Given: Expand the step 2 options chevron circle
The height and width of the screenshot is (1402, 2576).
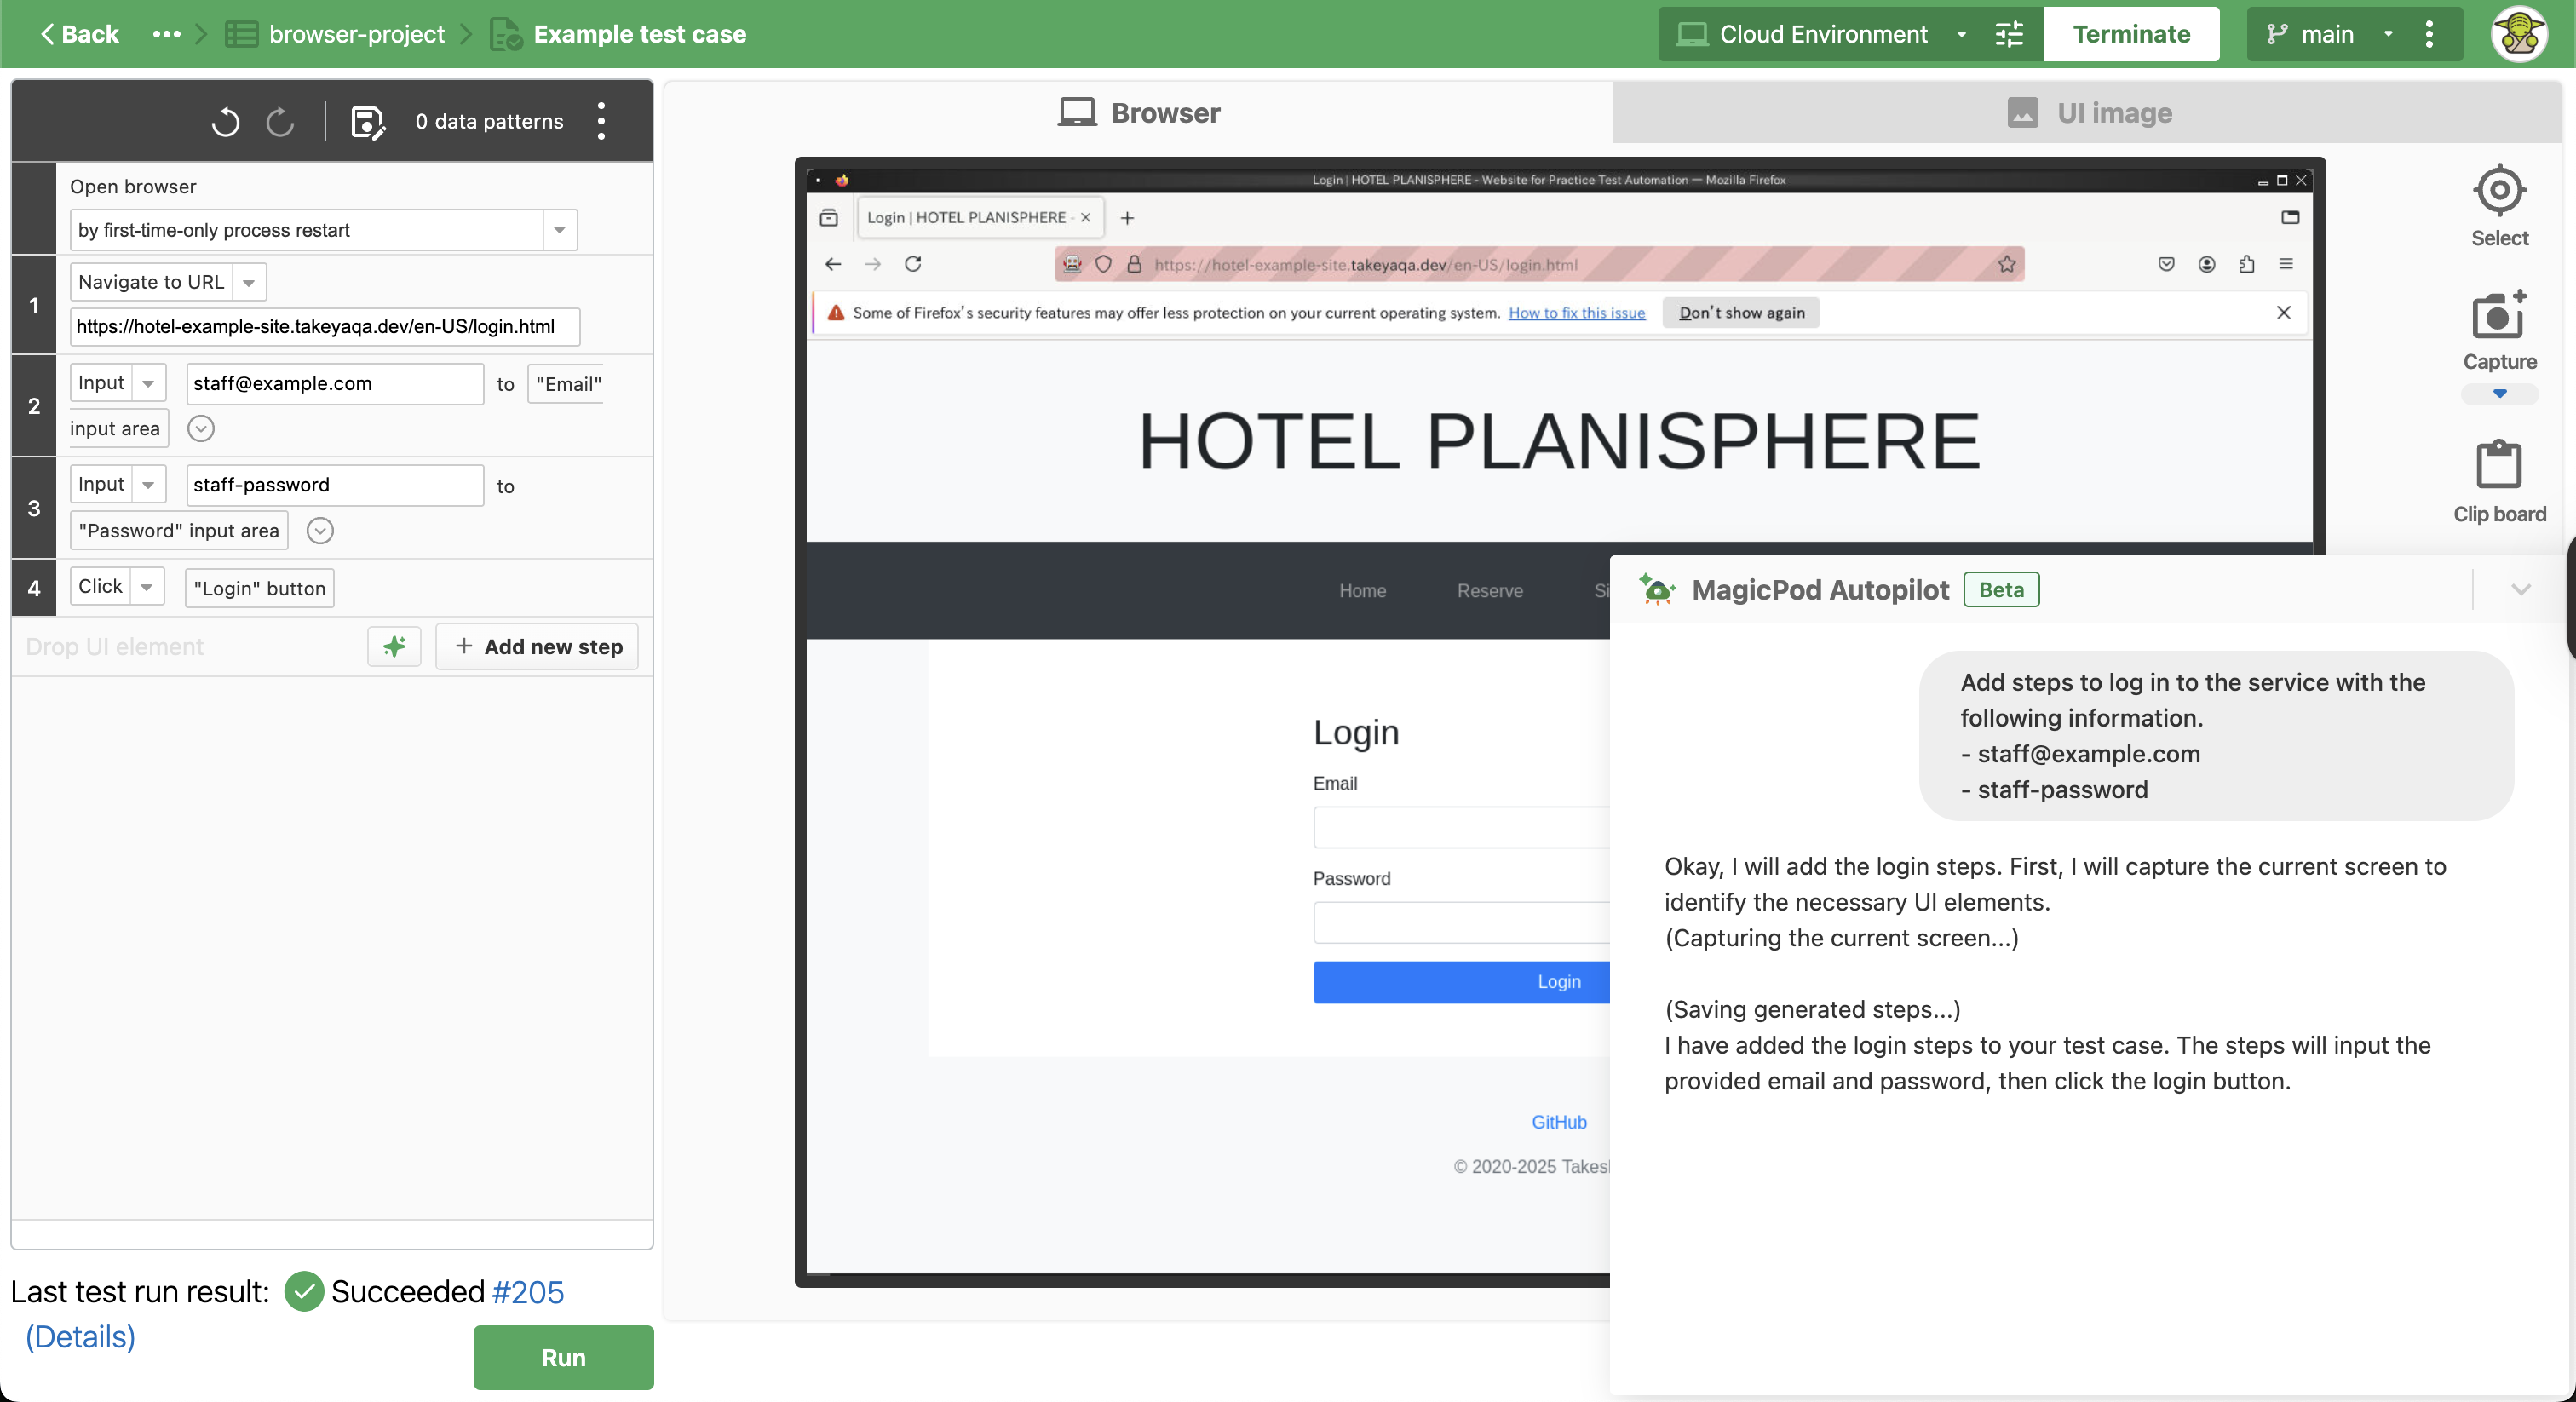Looking at the screenshot, I should tap(201, 429).
